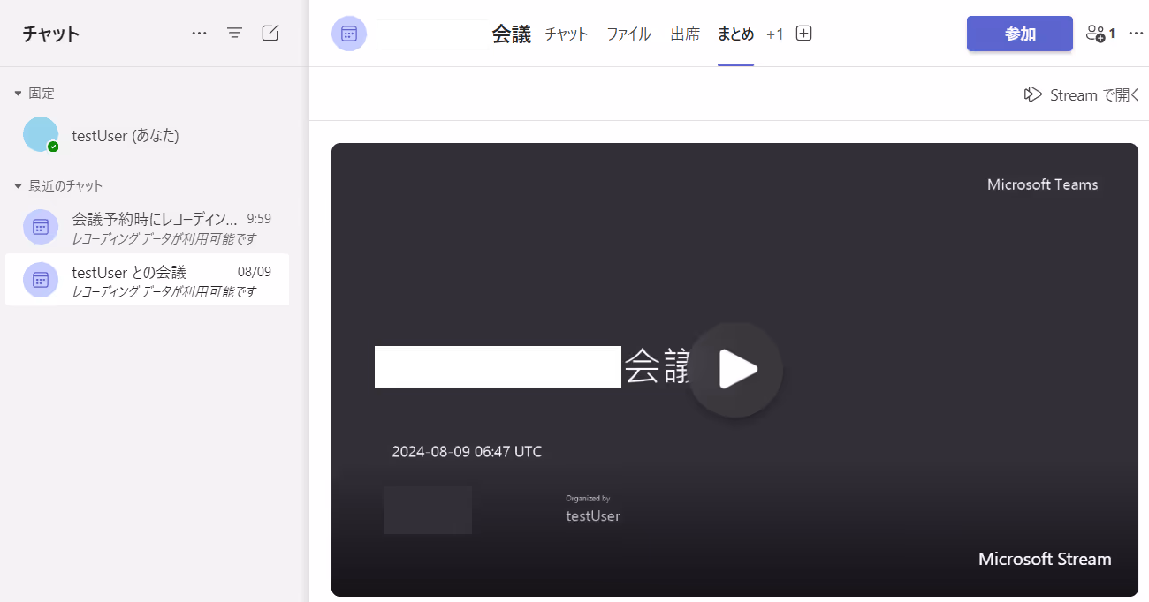Click meeting calendar icon in header

pos(349,34)
